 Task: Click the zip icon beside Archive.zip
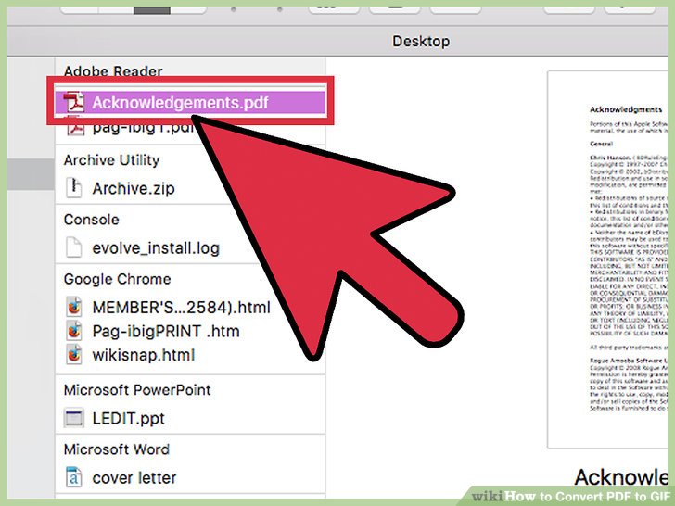click(x=73, y=188)
